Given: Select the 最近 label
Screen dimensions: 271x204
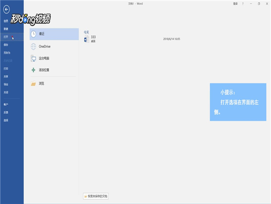Looking at the screenshot, I should [42, 34].
